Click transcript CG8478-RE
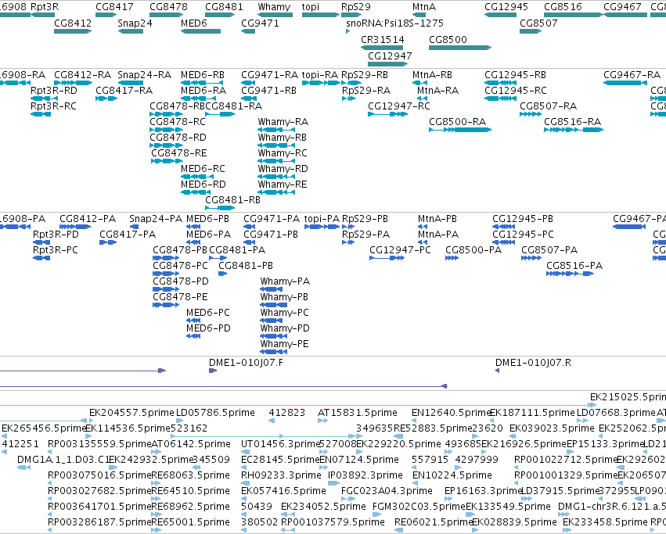This screenshot has height=534, width=666. point(178,152)
